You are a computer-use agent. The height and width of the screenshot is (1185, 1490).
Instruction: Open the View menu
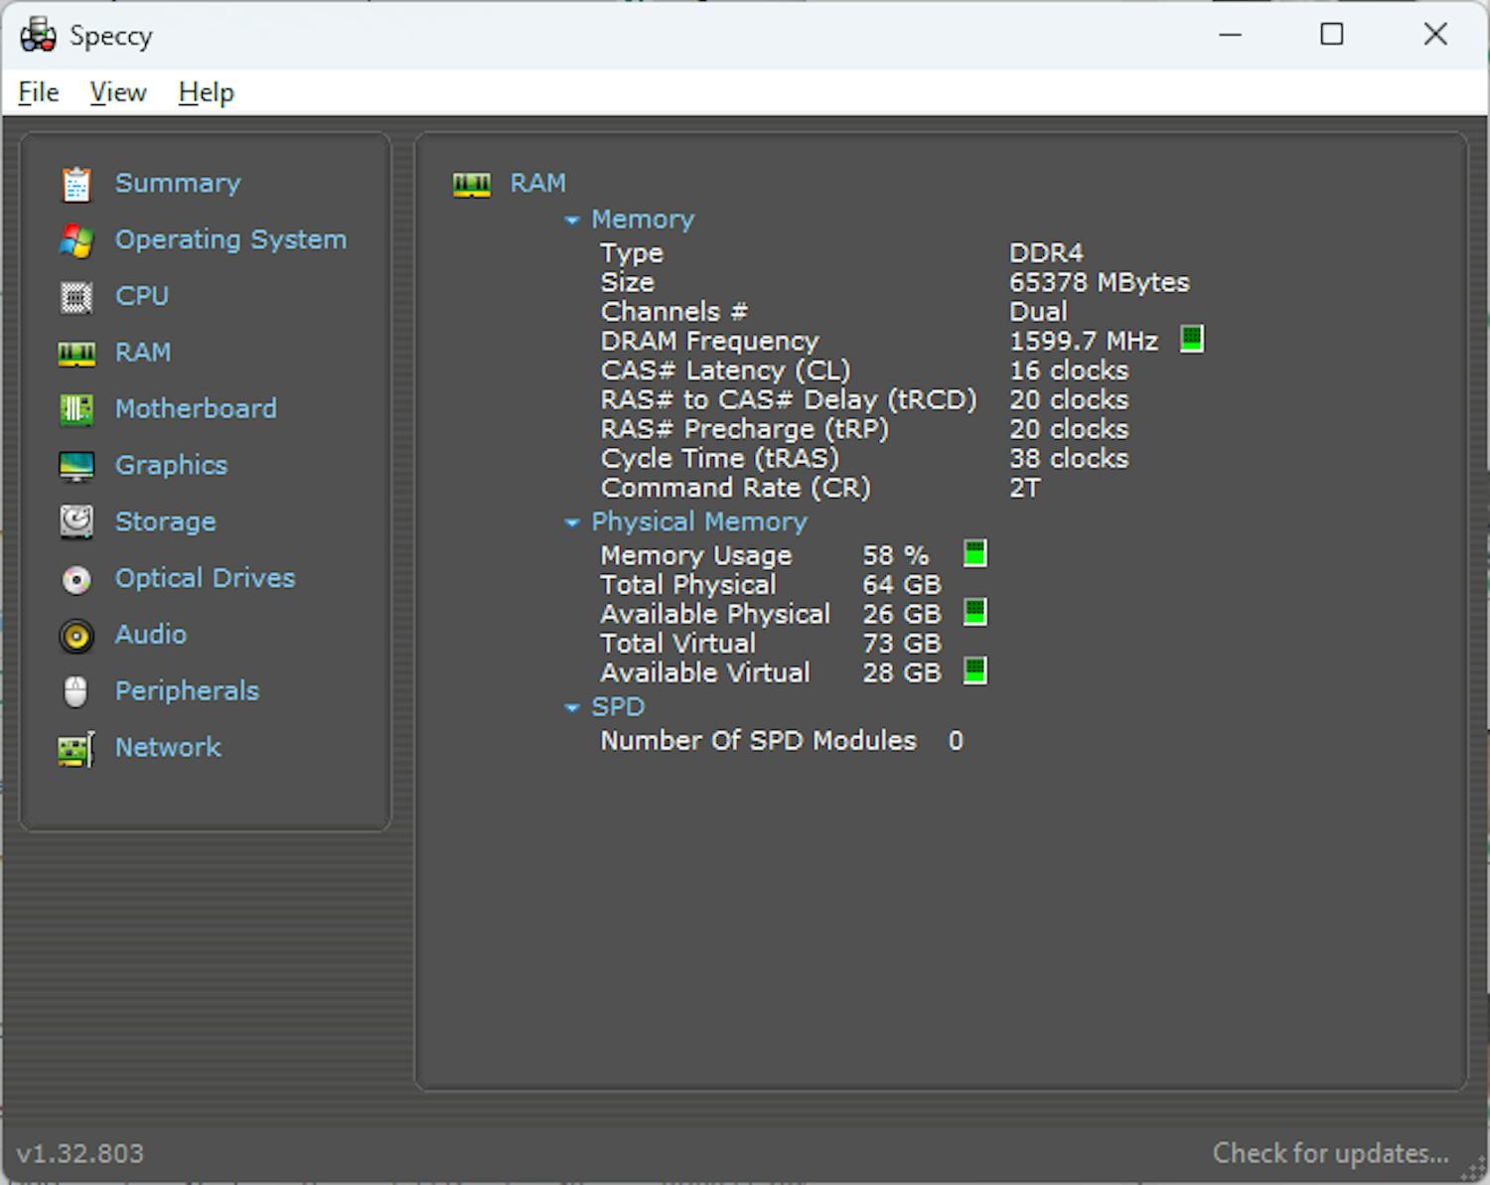click(117, 91)
